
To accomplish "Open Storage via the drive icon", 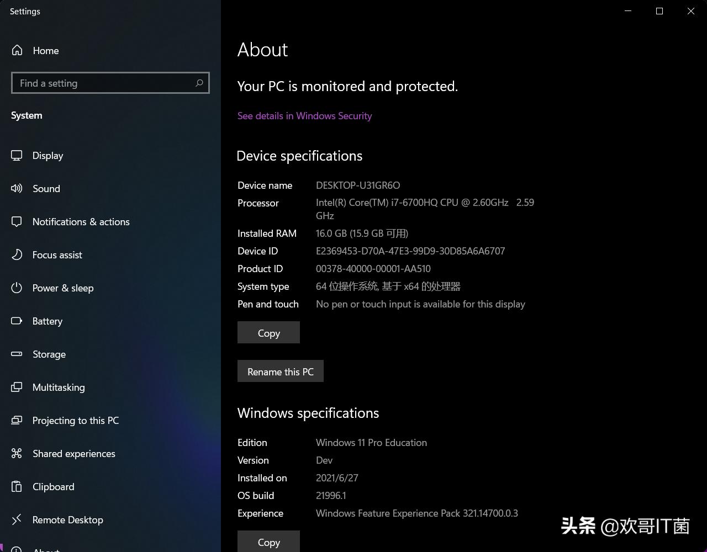I will click(x=17, y=354).
